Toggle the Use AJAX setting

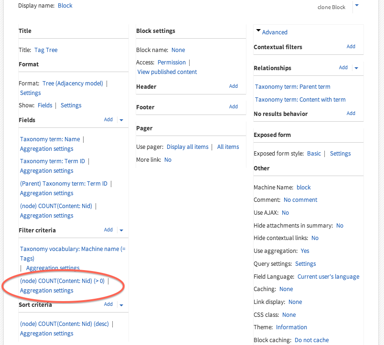click(285, 213)
